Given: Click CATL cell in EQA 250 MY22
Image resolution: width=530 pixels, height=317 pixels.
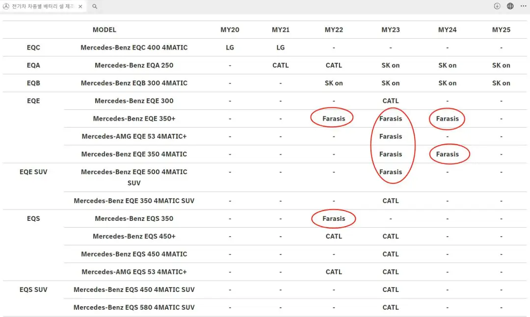Looking at the screenshot, I should (x=334, y=65).
